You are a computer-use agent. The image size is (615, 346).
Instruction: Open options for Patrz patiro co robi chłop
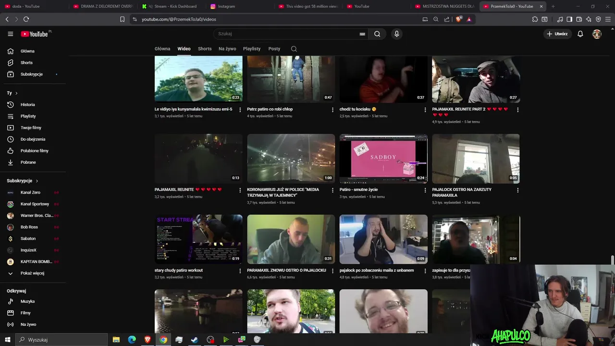tap(332, 110)
